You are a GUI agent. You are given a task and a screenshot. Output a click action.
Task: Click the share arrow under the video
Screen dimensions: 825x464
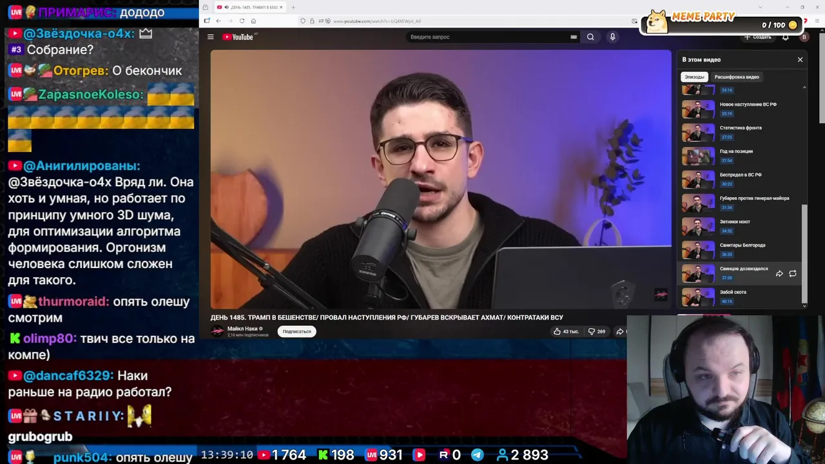[620, 331]
